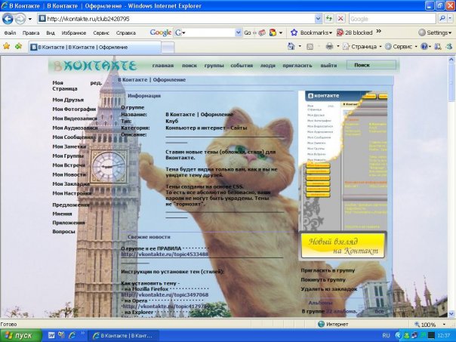
Task: Click the Google Toolbar search field
Action: point(208,32)
